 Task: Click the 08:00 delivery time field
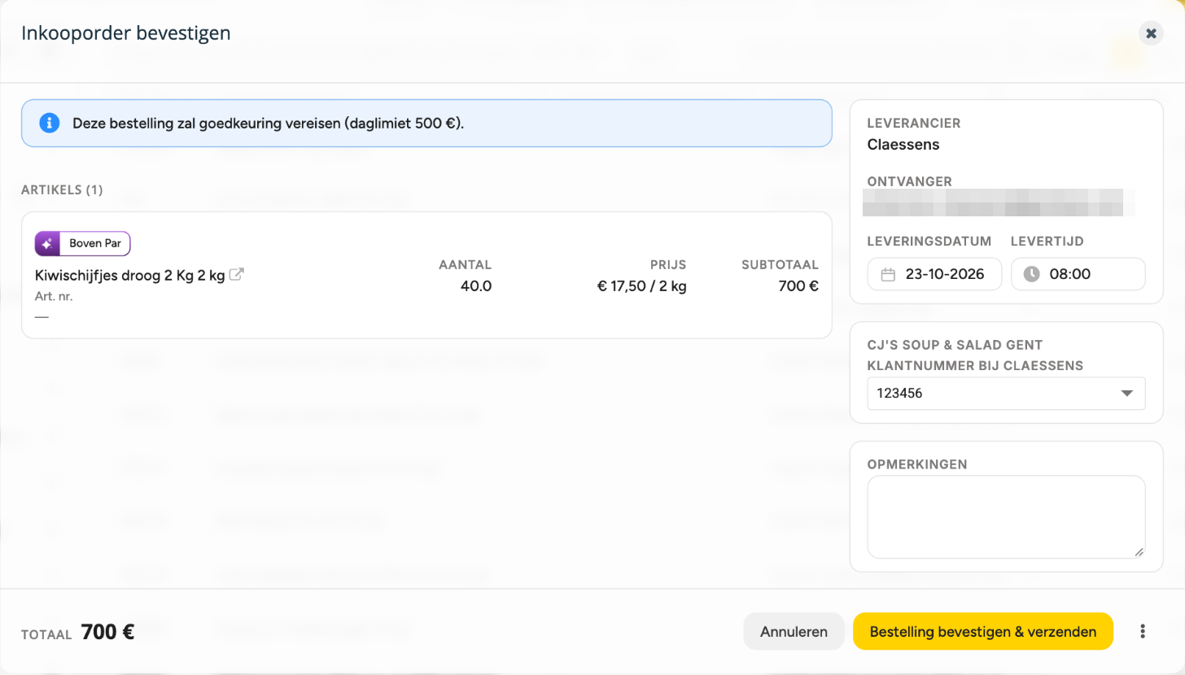[x=1078, y=274]
